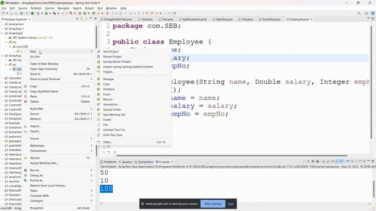Viewport: 376px width, 211px height.
Task: Close the Console view tab
Action: [x=172, y=162]
